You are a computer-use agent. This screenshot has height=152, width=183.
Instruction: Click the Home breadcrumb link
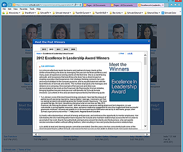pyautogui.click(x=39, y=53)
